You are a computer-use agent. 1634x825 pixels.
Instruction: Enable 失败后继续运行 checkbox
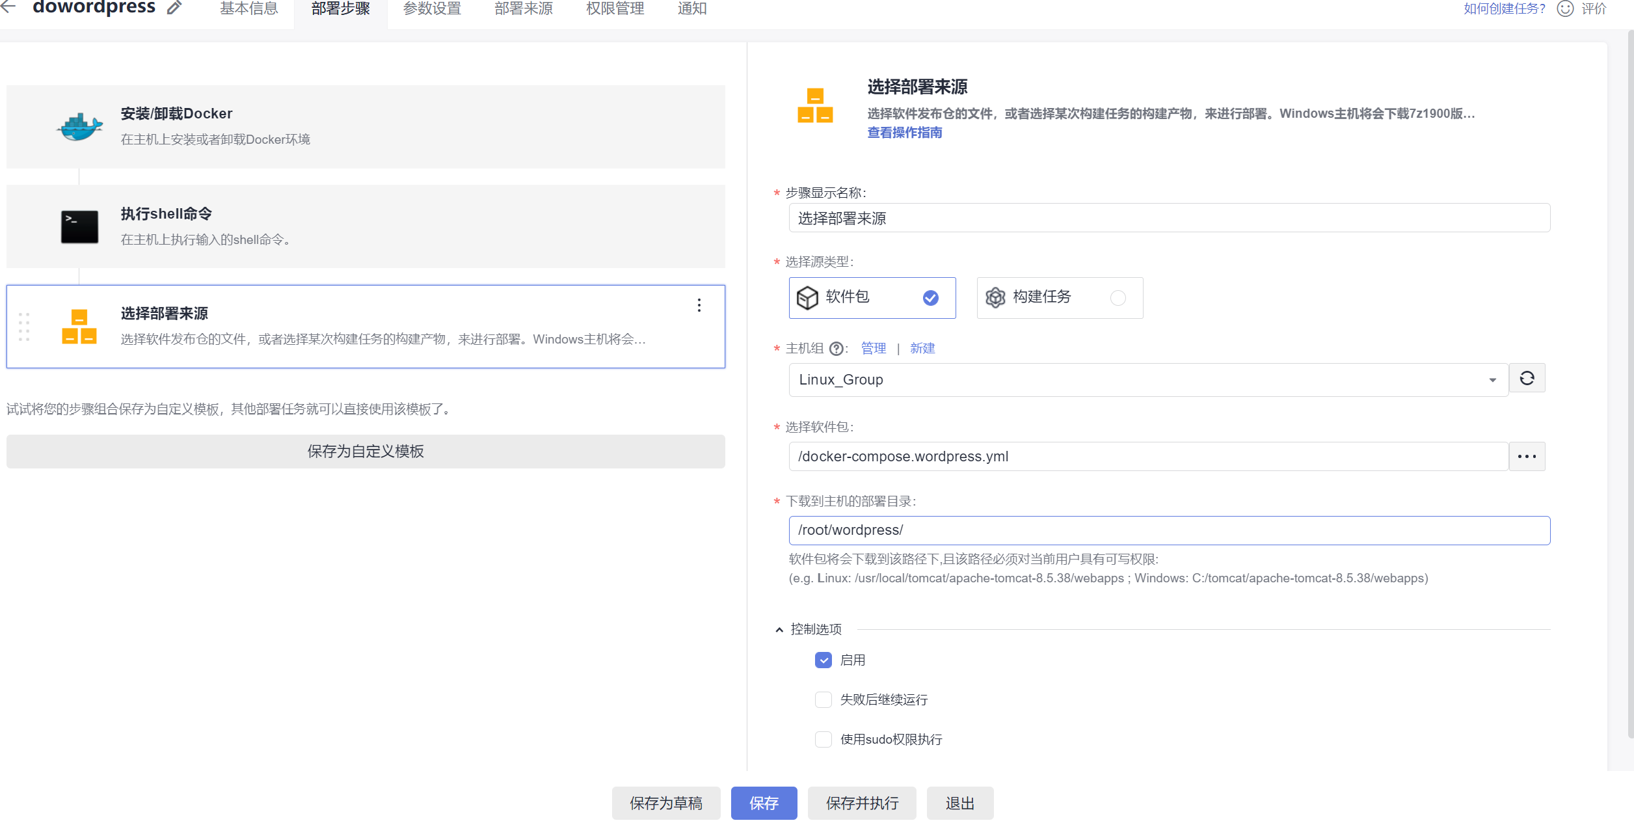(824, 700)
